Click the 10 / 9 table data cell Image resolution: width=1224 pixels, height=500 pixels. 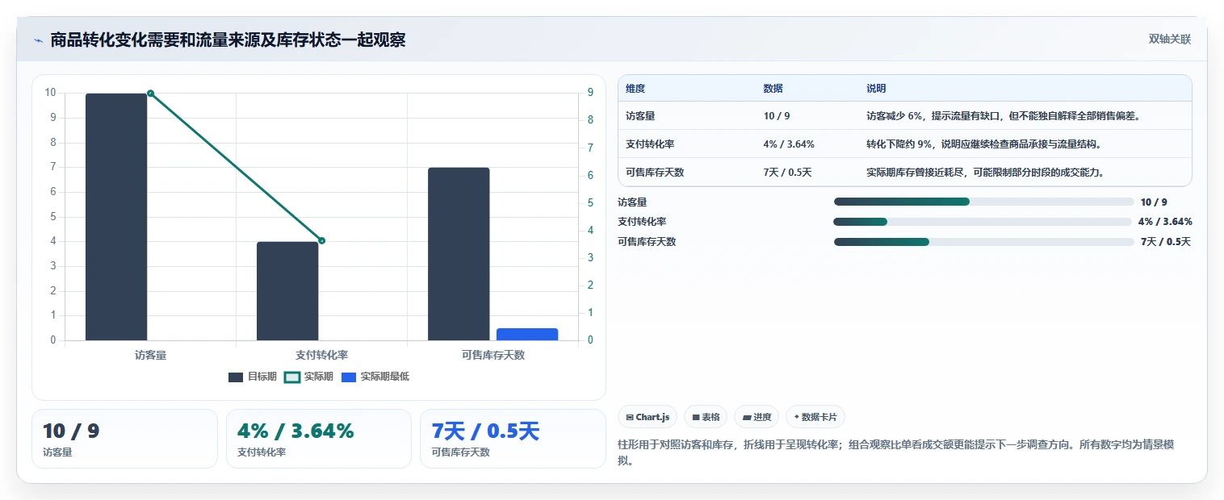(777, 116)
